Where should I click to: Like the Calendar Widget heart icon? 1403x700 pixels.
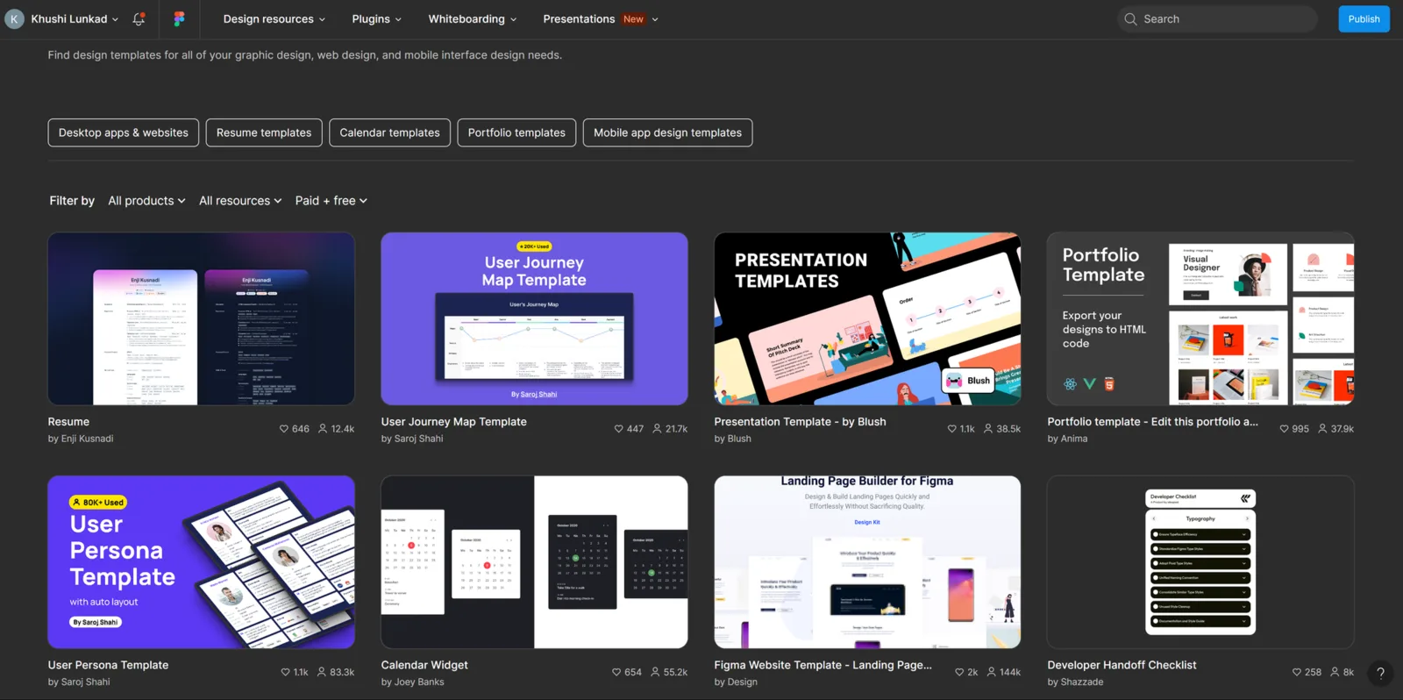[x=617, y=672]
